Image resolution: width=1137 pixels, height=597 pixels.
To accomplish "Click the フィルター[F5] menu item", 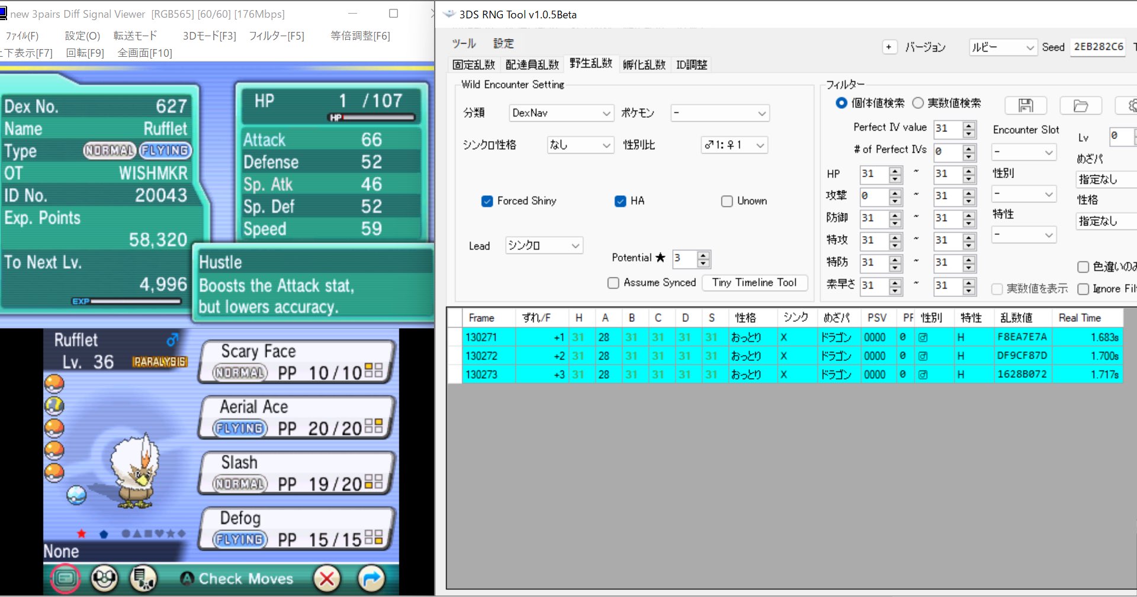I will point(277,36).
